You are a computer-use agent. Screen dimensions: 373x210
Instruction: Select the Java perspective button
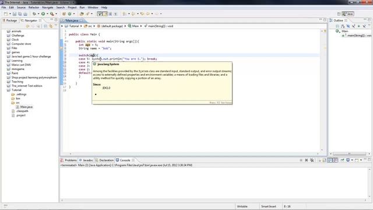(348, 14)
